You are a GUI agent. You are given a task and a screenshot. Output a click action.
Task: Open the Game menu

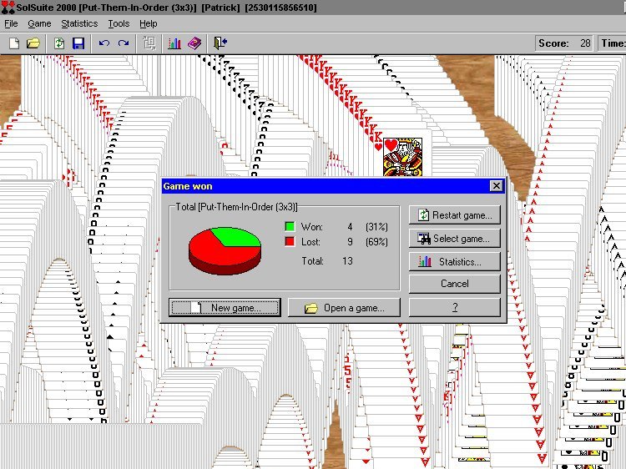pyautogui.click(x=39, y=23)
